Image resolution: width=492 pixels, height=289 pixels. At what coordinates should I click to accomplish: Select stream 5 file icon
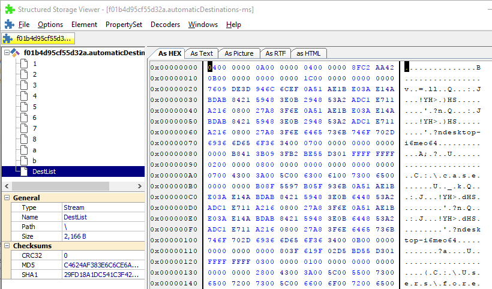(x=24, y=107)
